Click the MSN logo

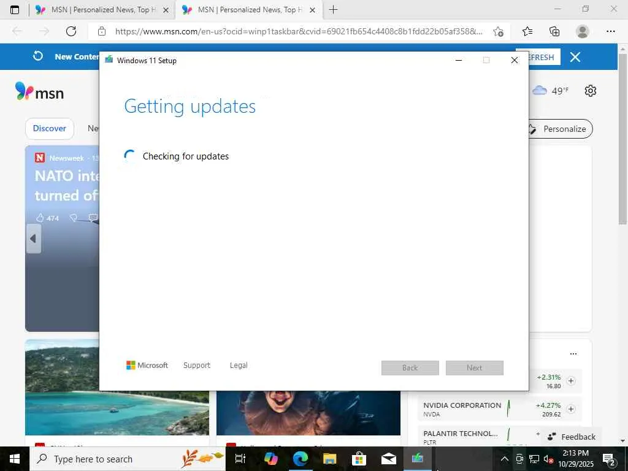(x=39, y=92)
